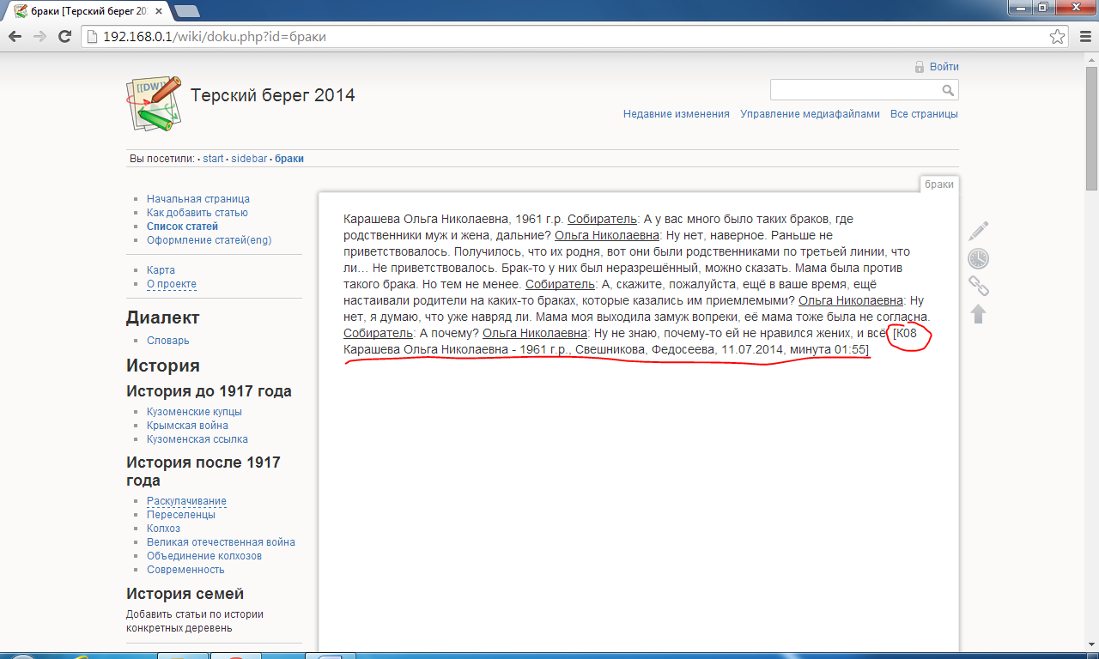Click the search magnifier icon
This screenshot has height=659, width=1099.
coord(948,90)
